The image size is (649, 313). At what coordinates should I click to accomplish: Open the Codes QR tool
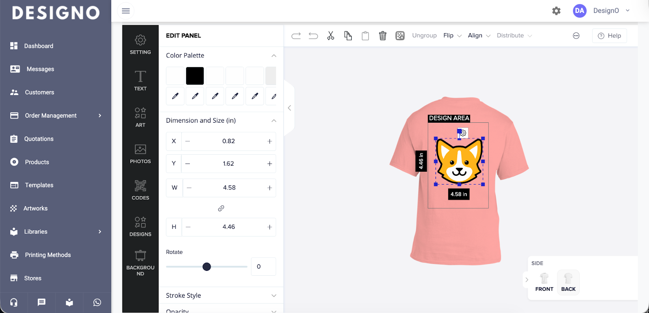click(140, 190)
